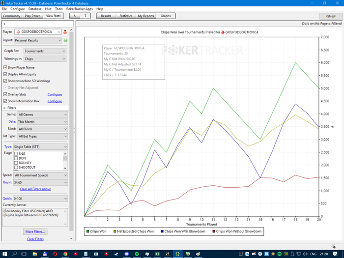Open the Configure menu
The width and height of the screenshot is (344, 258).
coord(18,9)
